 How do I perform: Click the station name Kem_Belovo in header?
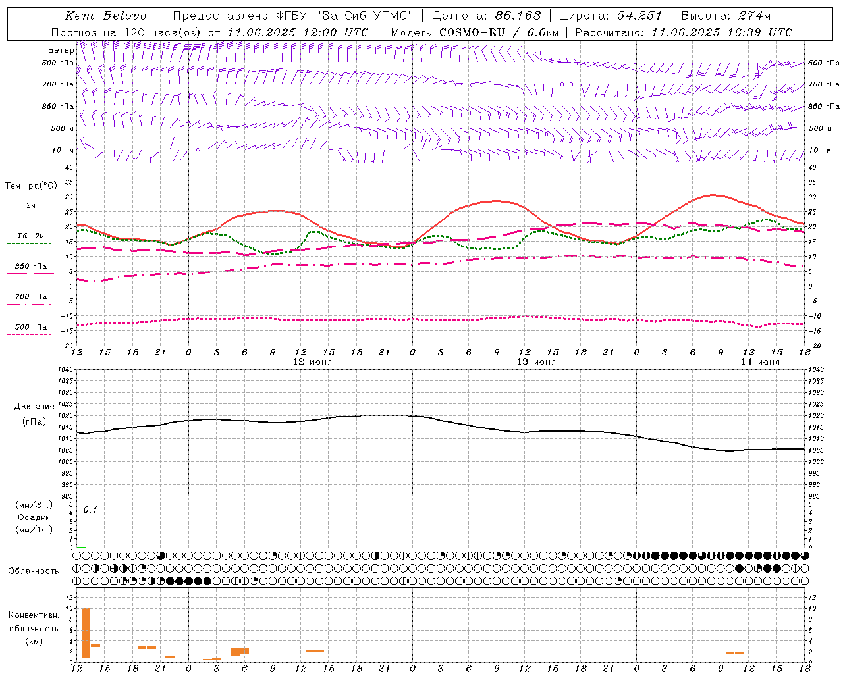click(x=106, y=16)
